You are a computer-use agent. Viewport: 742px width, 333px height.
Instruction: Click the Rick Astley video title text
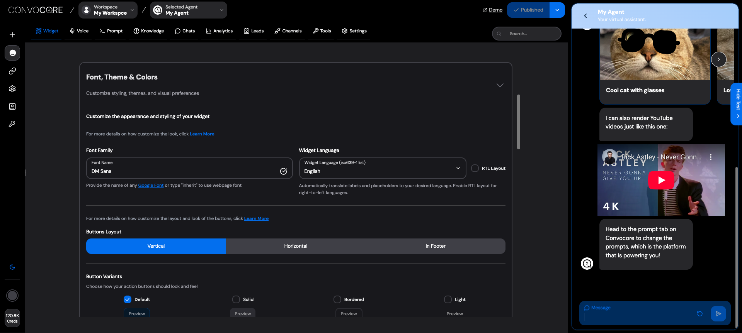click(x=661, y=157)
